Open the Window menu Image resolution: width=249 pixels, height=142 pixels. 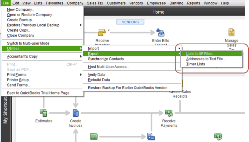(x=210, y=3)
